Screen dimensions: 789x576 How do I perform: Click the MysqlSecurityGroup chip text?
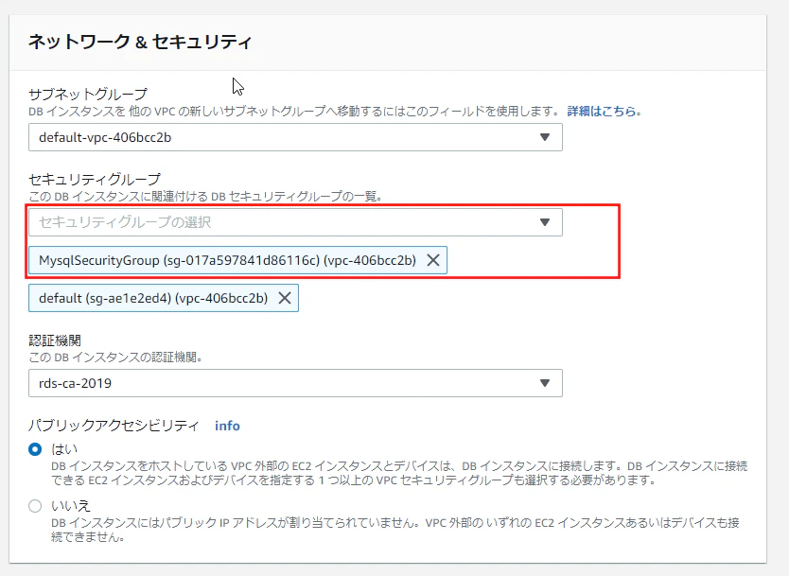pos(227,260)
